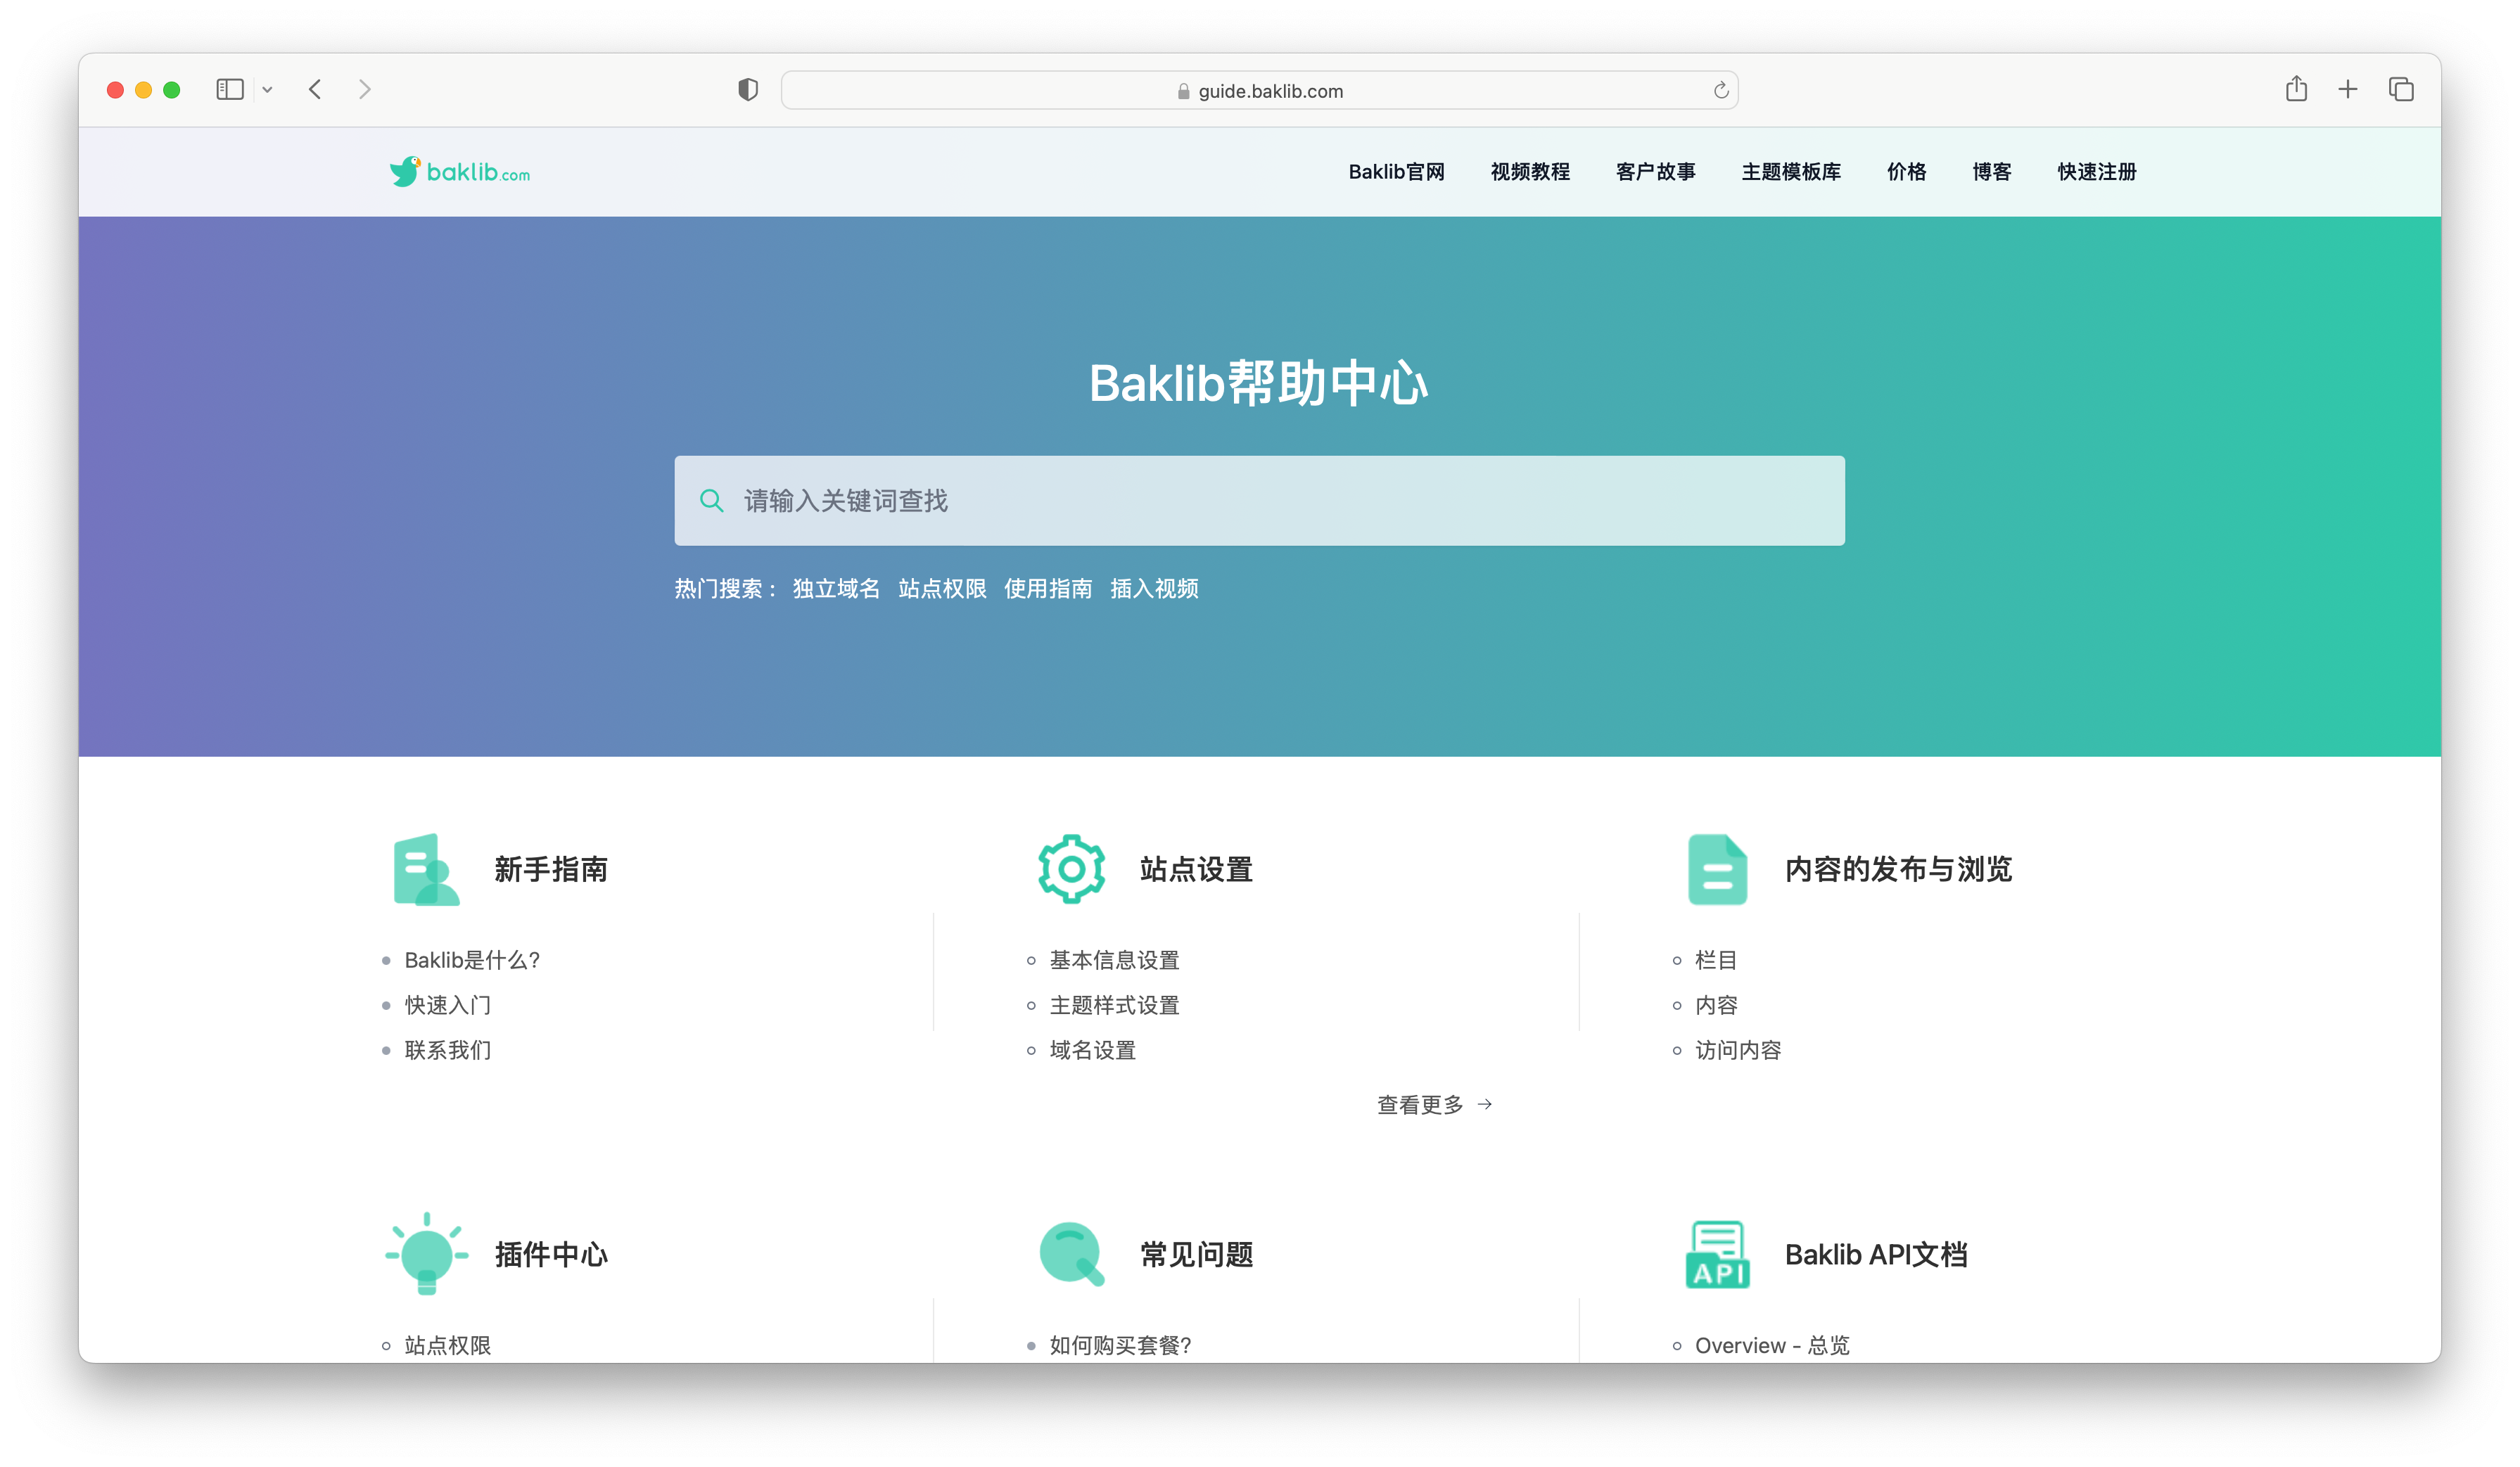Open 站点权限 under 插件中心
The image size is (2520, 1467).
(x=448, y=1345)
